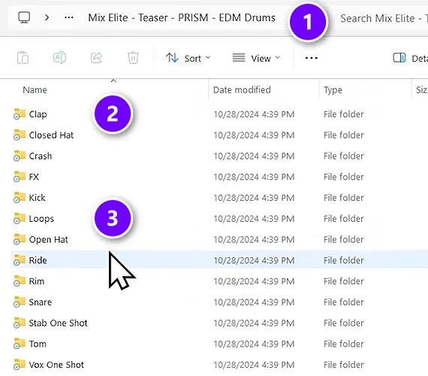Click the 'Loops' folder name

click(x=41, y=219)
